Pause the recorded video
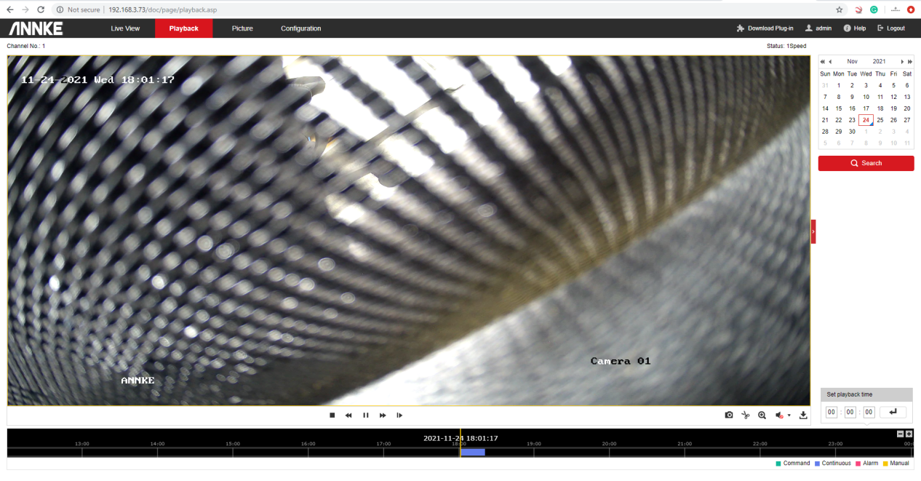The image size is (921, 481). (366, 415)
